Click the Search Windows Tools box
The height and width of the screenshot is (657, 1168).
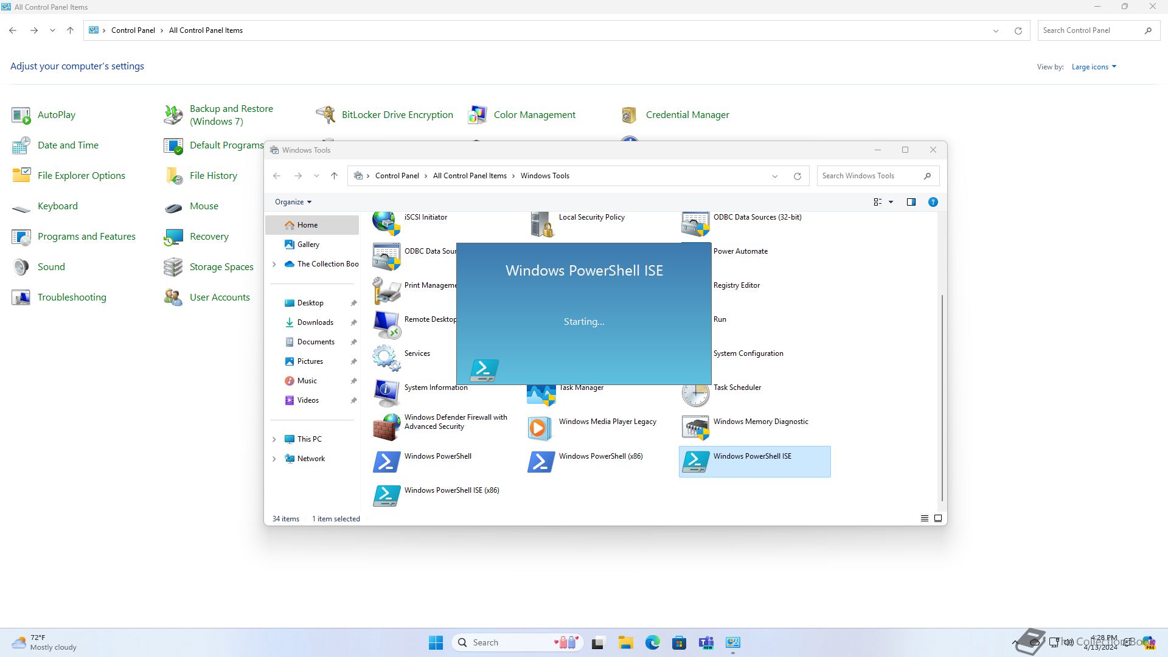click(870, 175)
